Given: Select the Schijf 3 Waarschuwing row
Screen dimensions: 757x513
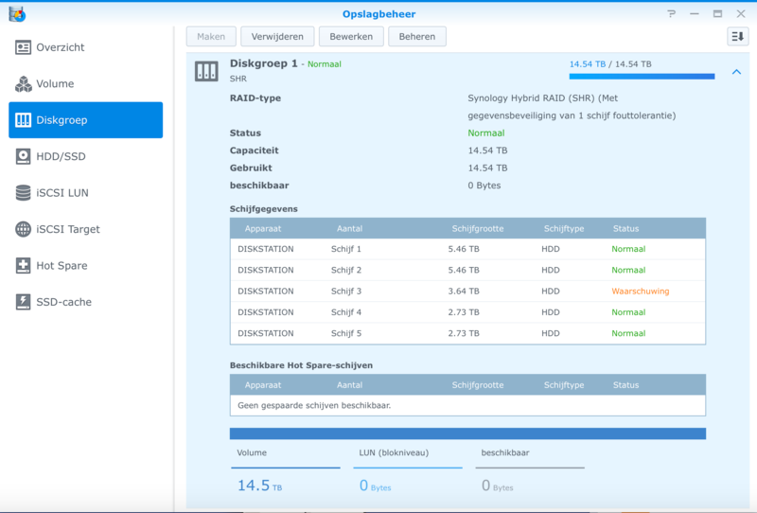Looking at the screenshot, I should [x=467, y=292].
